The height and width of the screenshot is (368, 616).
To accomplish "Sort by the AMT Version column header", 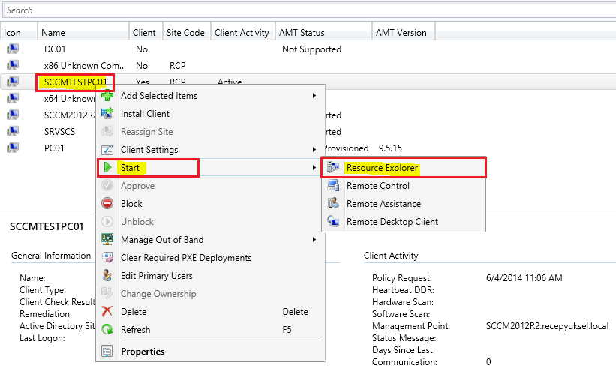I will point(404,32).
